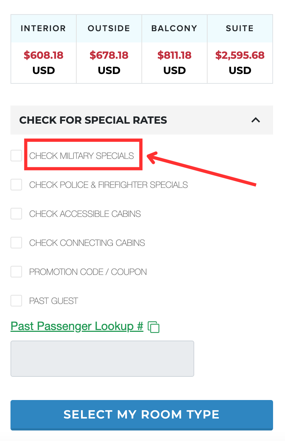Select the Suite cabin column header

240,29
